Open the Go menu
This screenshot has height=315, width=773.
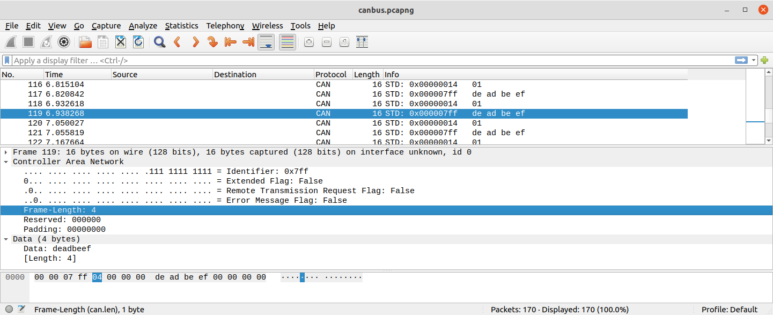[79, 26]
